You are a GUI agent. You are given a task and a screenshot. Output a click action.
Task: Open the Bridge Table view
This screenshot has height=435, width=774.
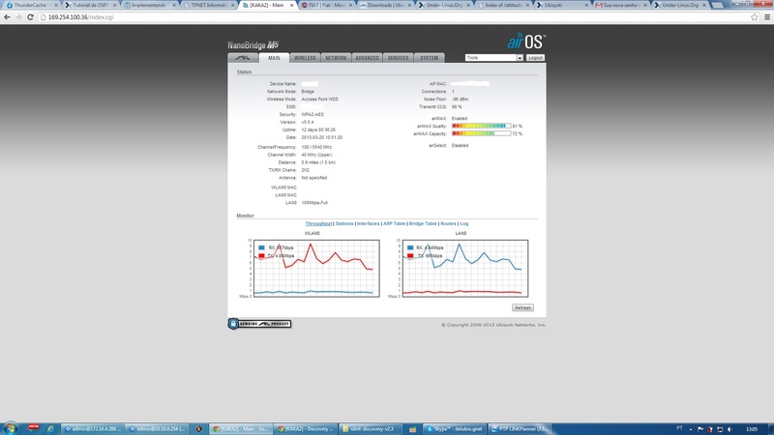tap(423, 223)
